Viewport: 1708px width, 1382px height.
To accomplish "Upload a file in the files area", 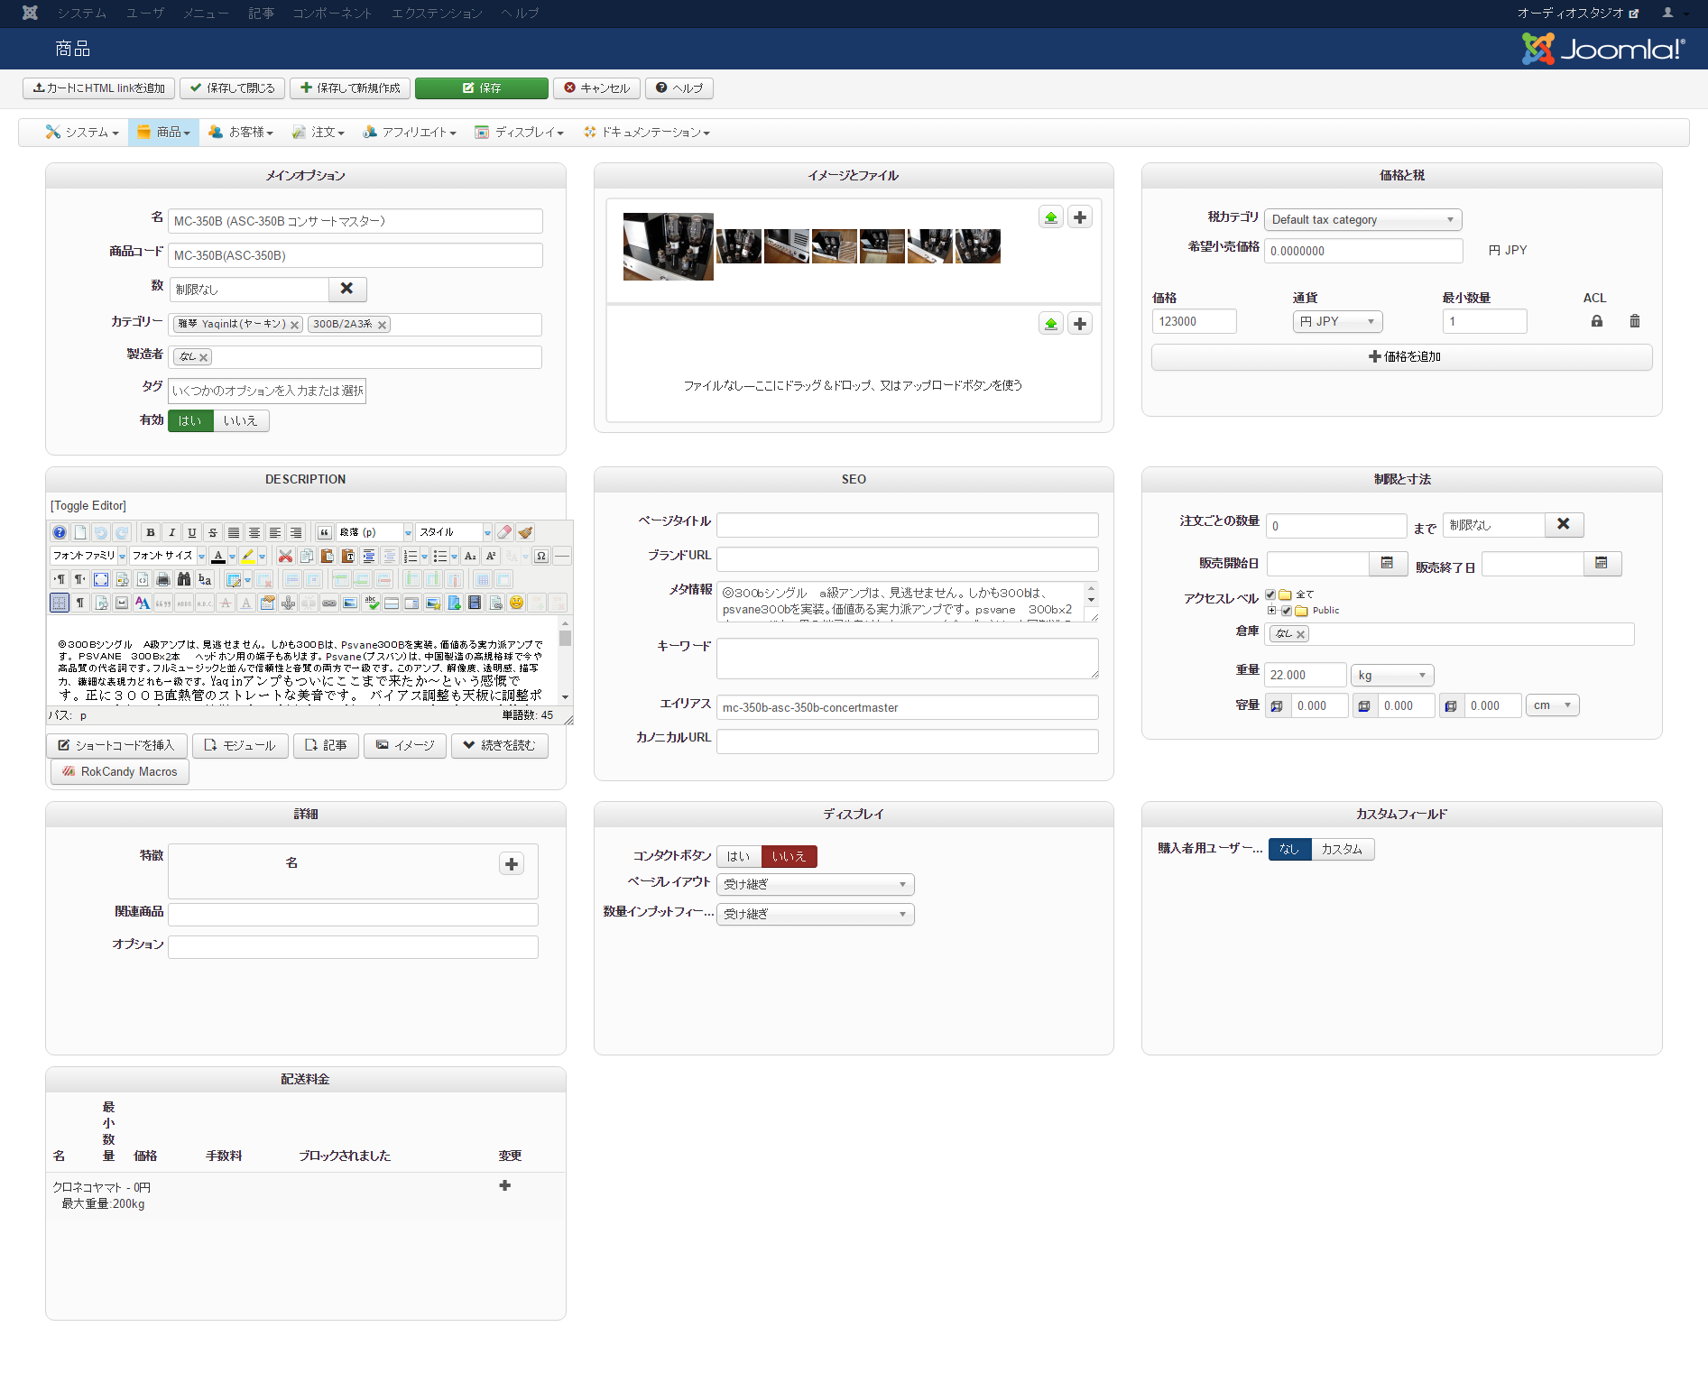I will pyautogui.click(x=1051, y=324).
